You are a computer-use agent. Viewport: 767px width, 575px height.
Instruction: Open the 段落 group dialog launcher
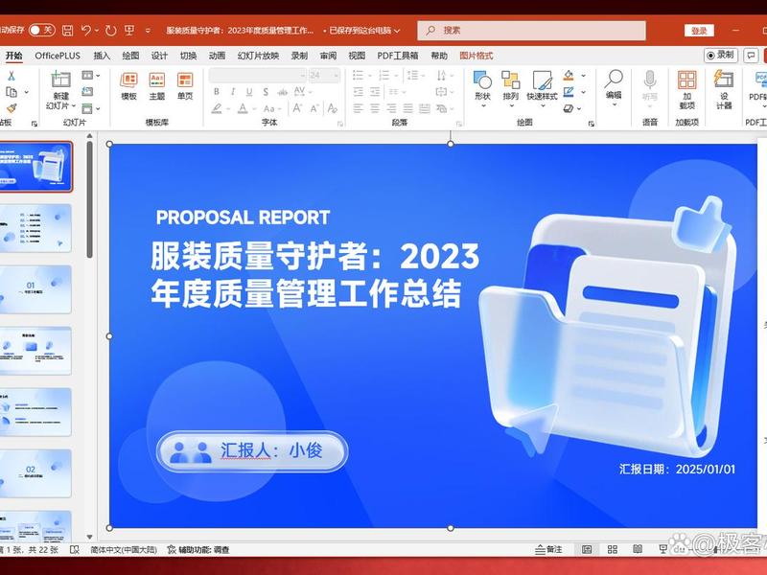point(458,124)
